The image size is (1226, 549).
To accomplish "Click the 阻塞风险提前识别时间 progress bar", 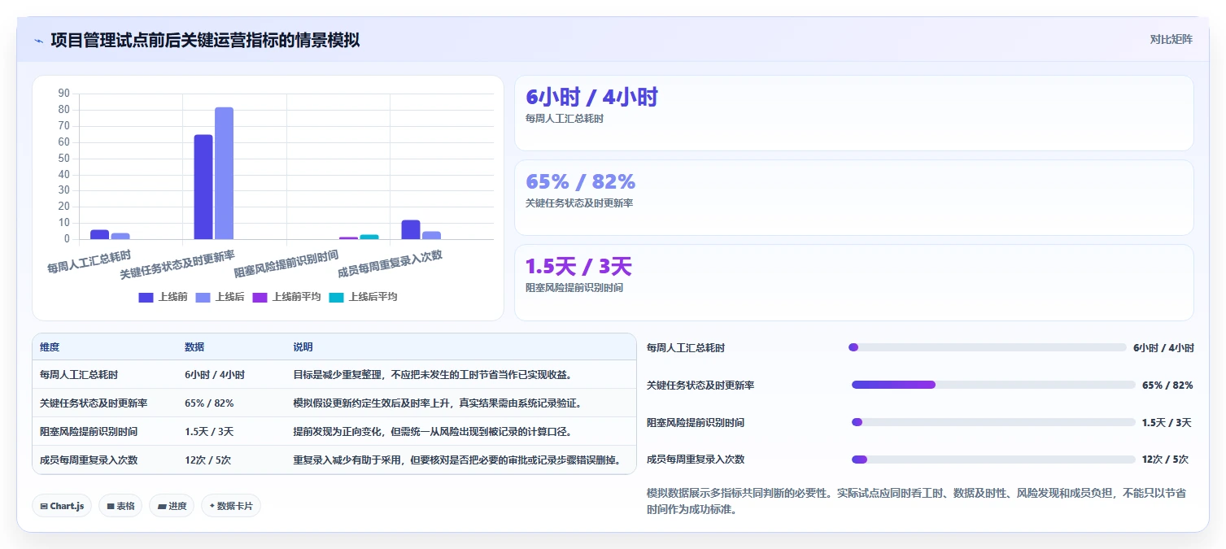I will (993, 422).
